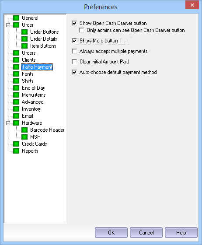Open Email settings
202x245 pixels.
pyautogui.click(x=28, y=116)
